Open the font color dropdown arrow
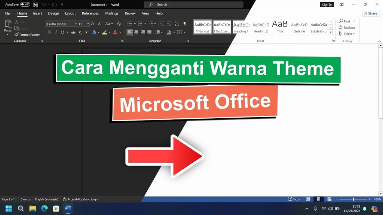Viewport: 383px width, 215px height. pos(120,32)
